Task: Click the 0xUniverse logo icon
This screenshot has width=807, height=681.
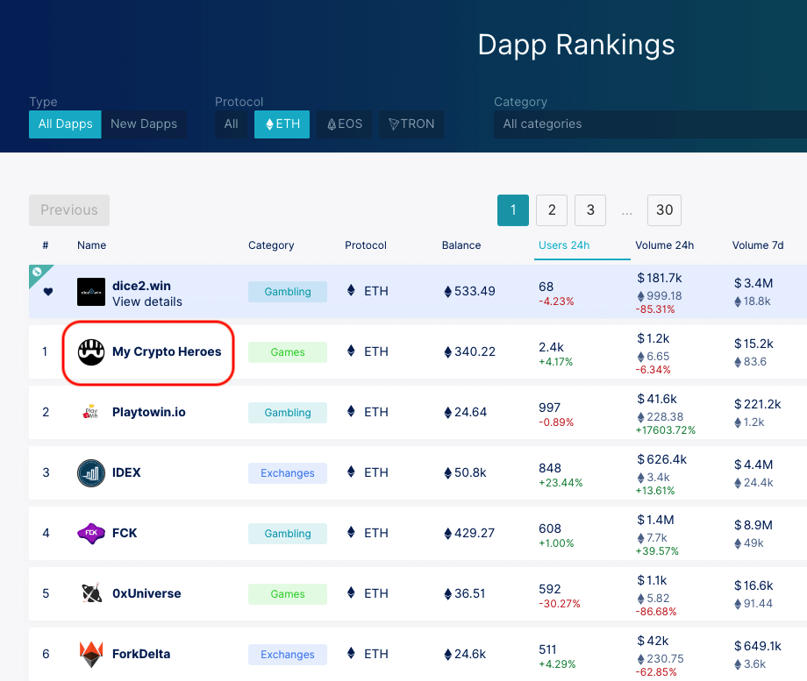Action: 91,593
